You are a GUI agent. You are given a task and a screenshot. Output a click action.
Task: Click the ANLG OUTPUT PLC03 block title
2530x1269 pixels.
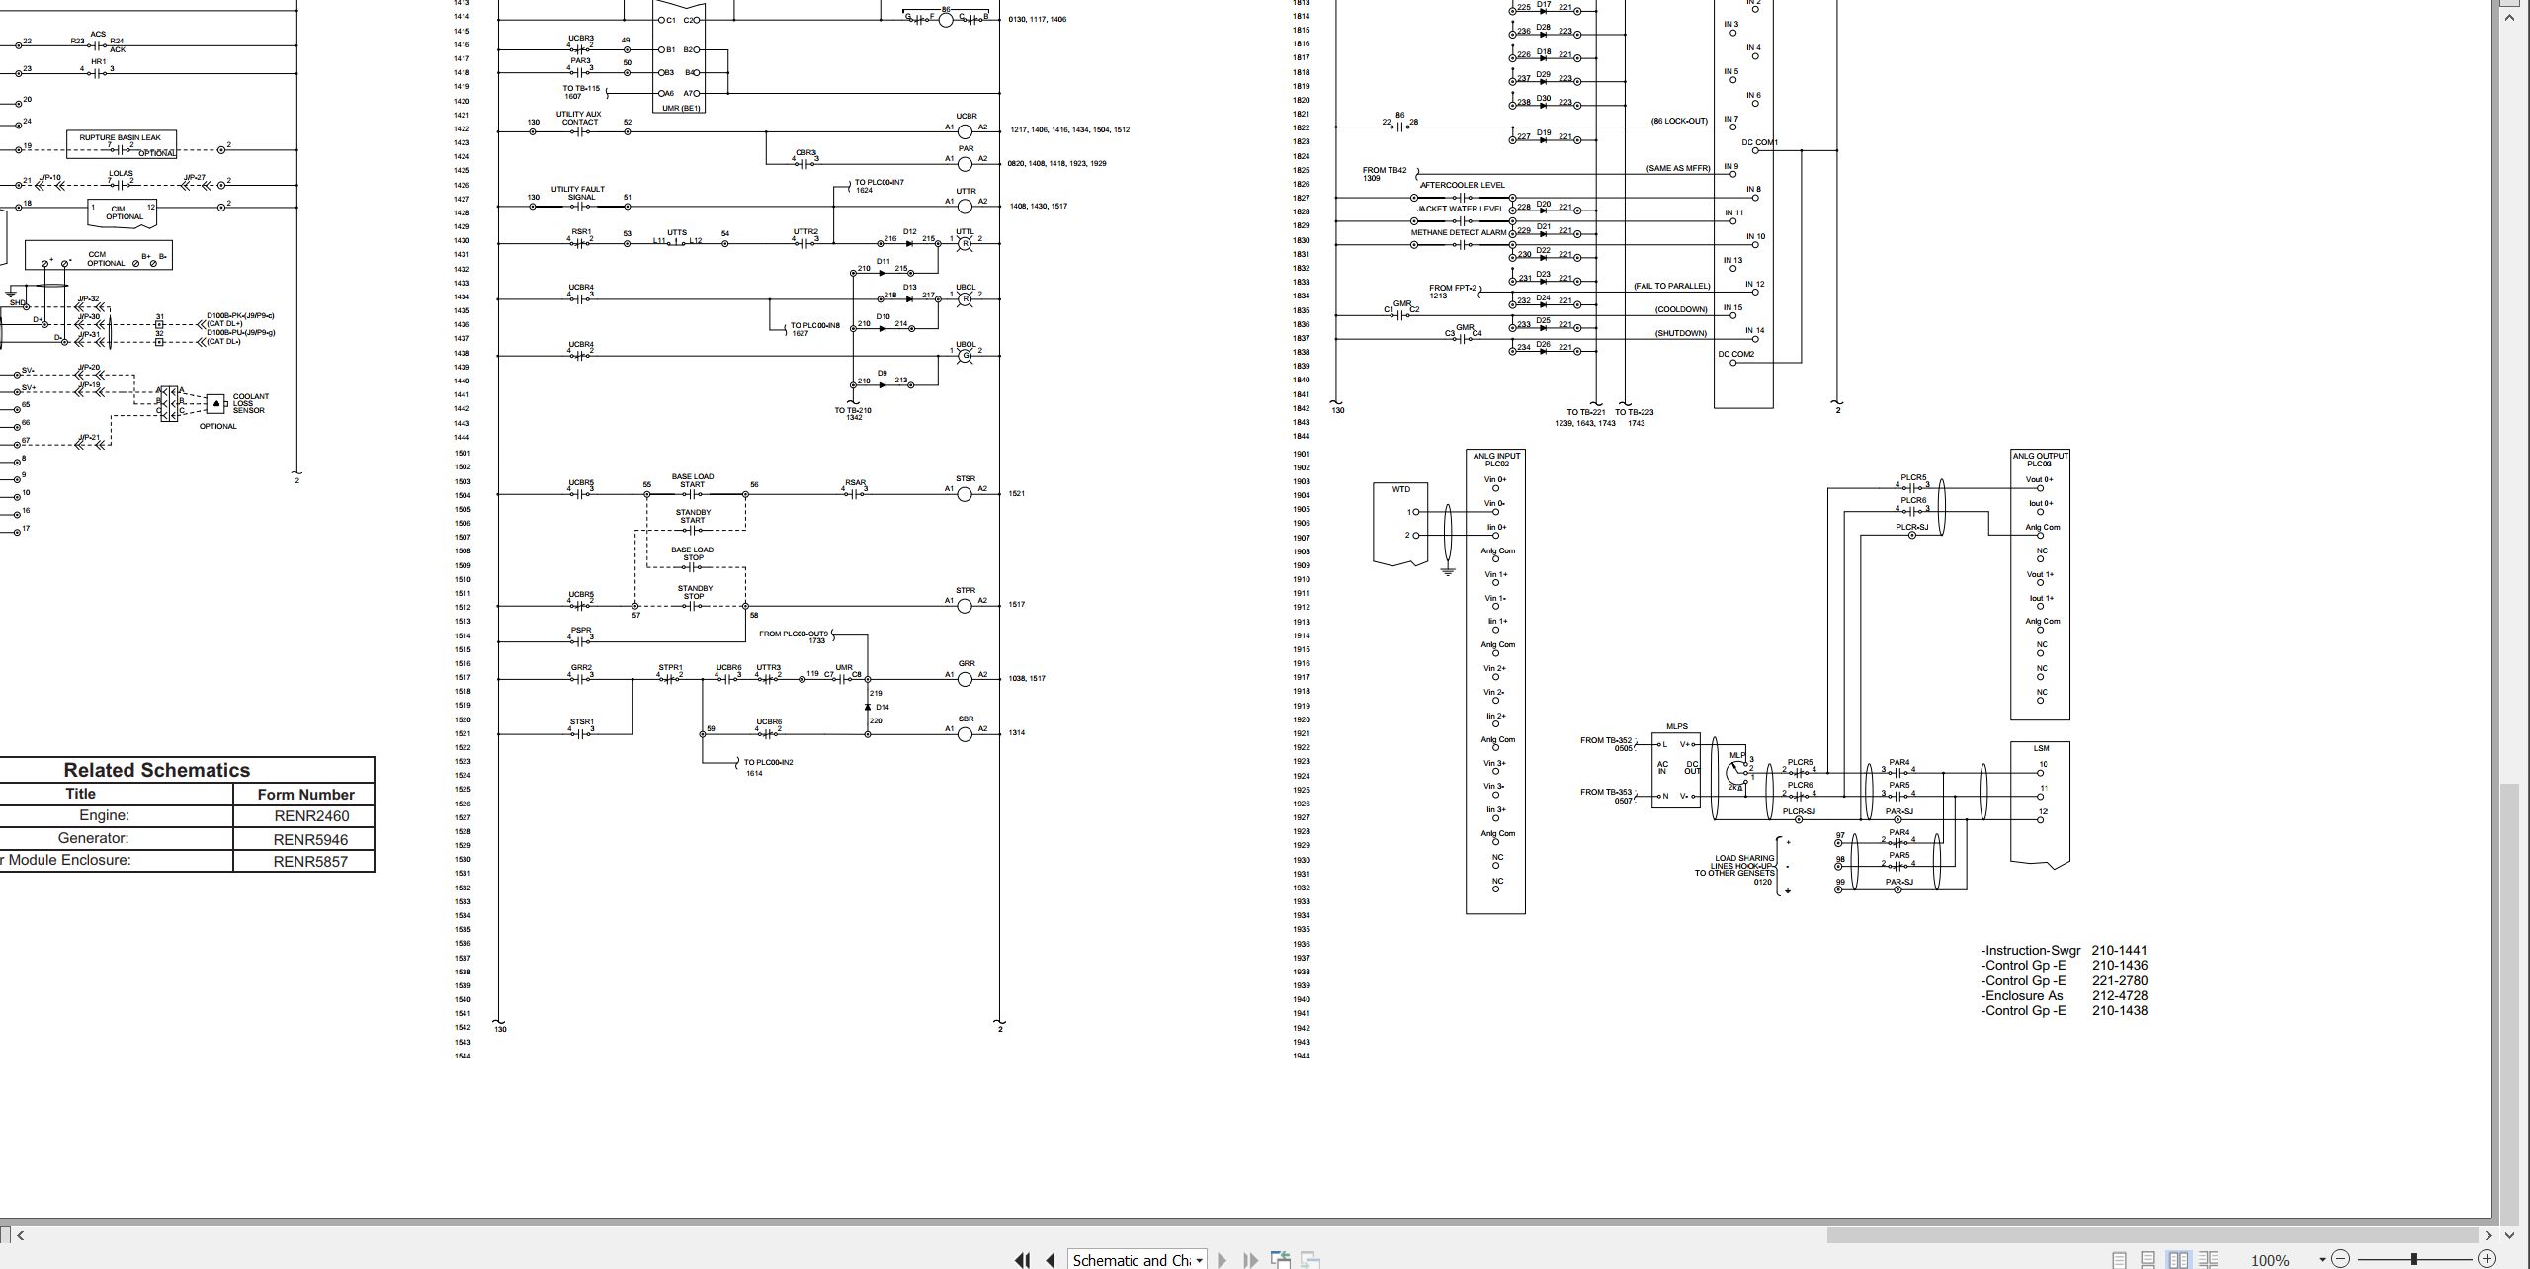2040,460
